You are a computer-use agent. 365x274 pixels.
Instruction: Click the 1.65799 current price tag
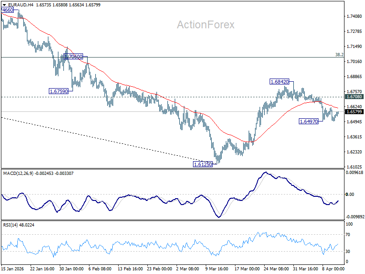(355, 112)
